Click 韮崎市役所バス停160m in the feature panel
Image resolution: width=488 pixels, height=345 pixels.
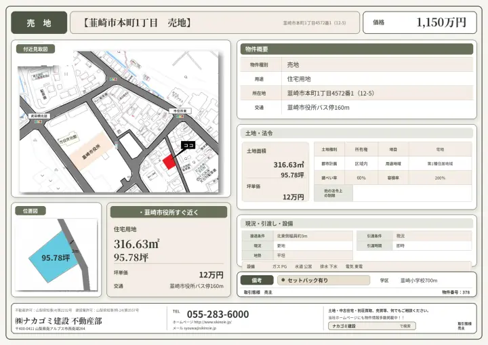click(x=197, y=286)
